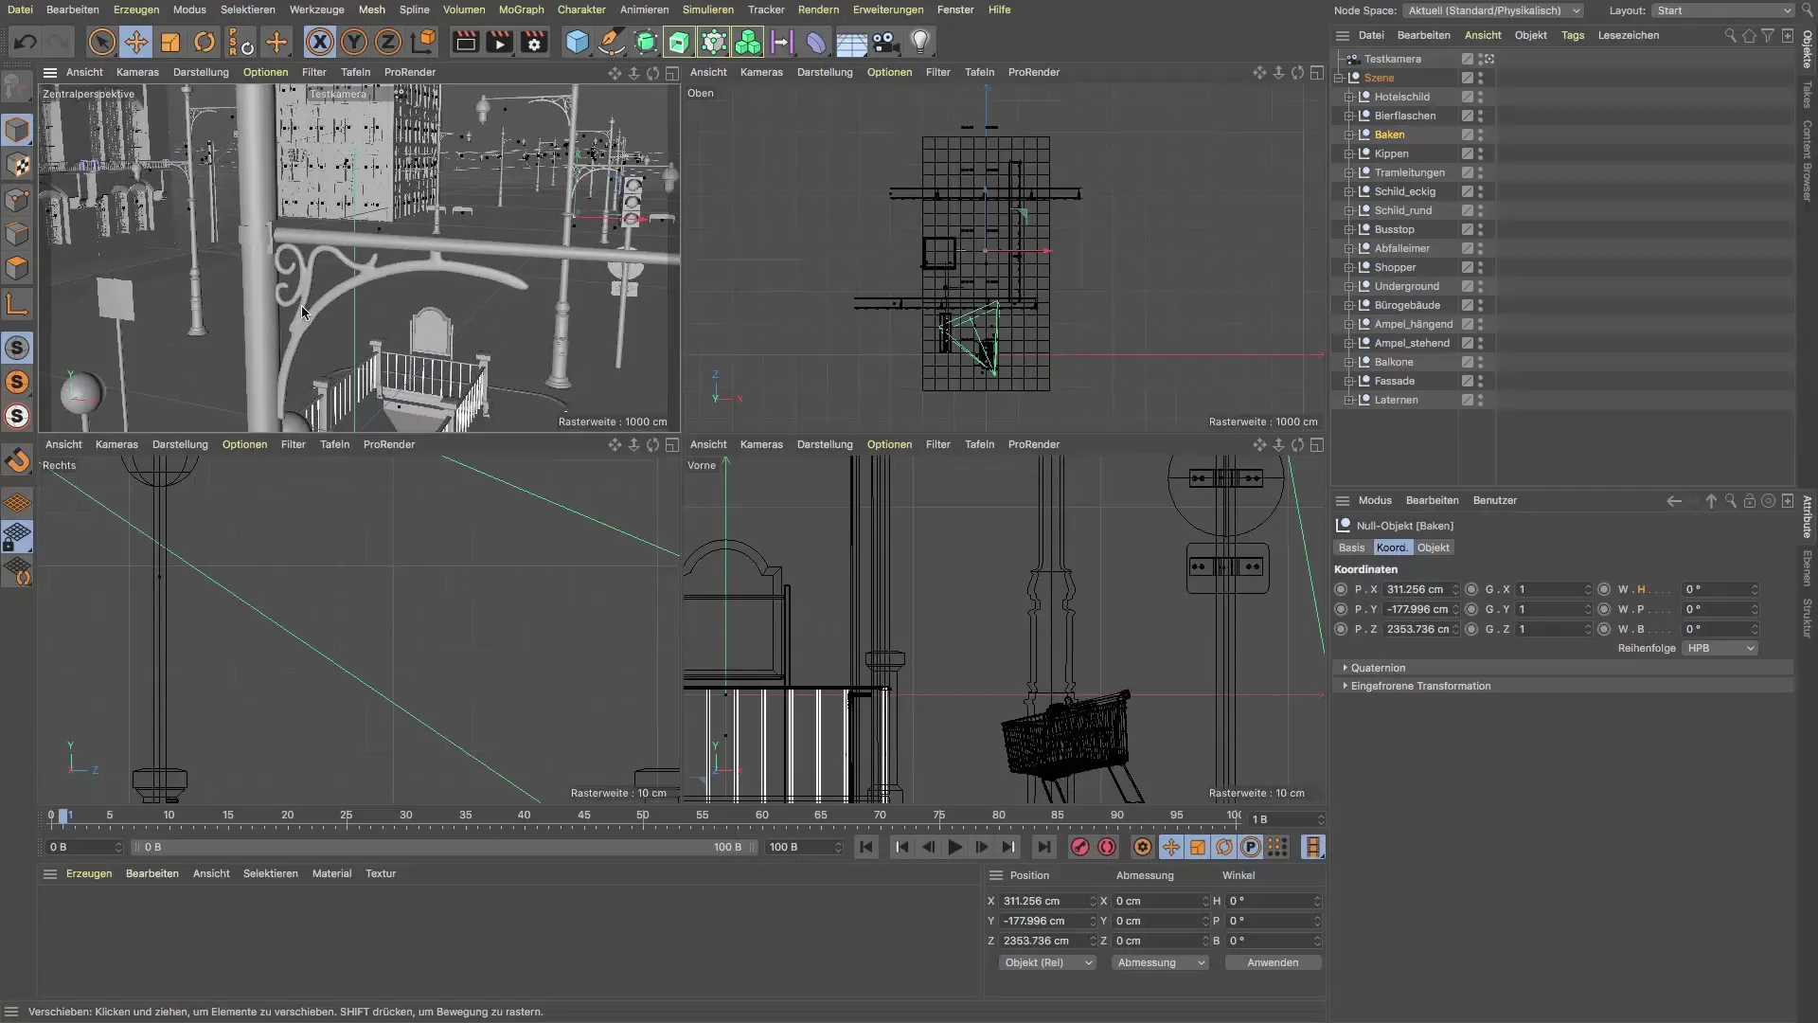This screenshot has width=1818, height=1023.
Task: Go back arrow in Attribute Manager
Action: pyautogui.click(x=1674, y=500)
